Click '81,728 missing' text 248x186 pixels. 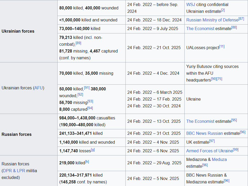point(73,51)
